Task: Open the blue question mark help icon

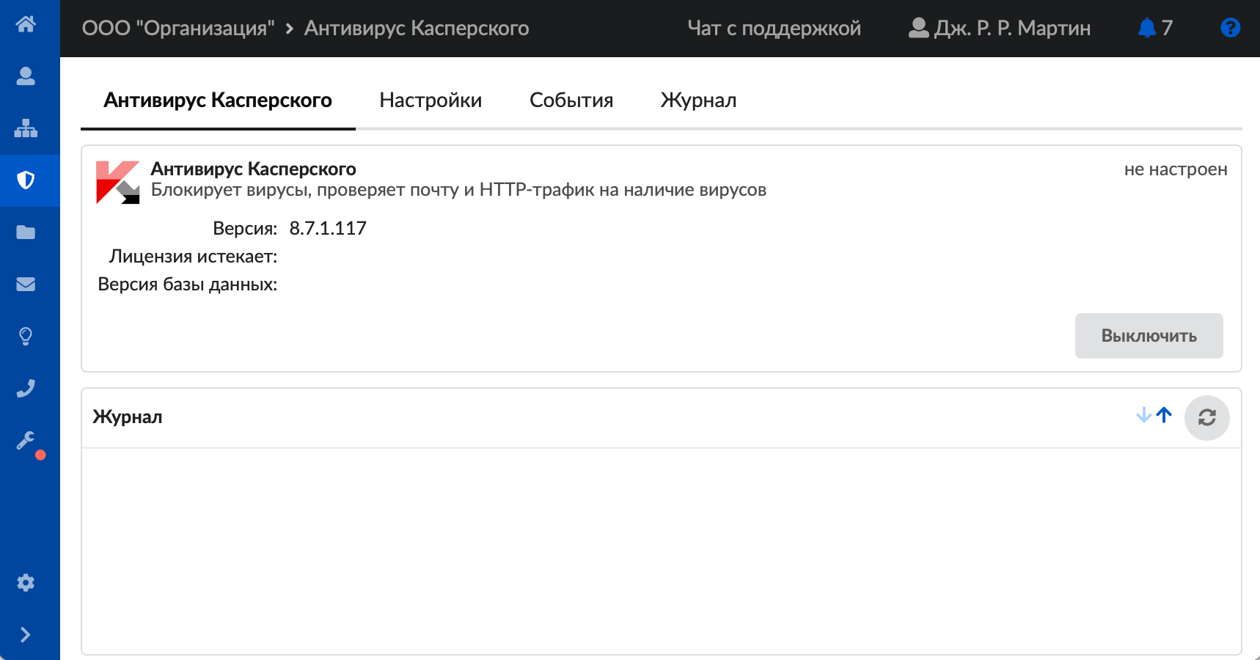Action: tap(1230, 28)
